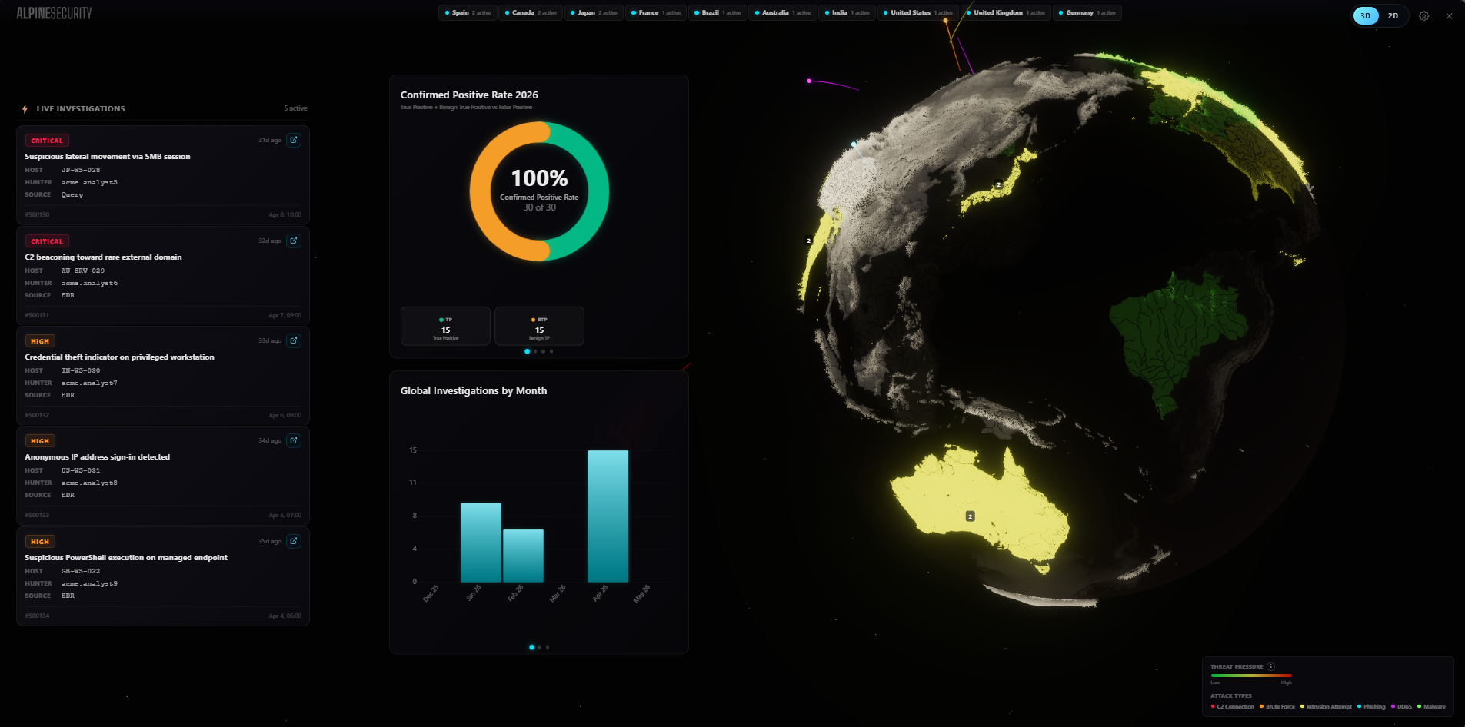
Task: Click the Feb 26 bar in monthly chart
Action: (x=523, y=556)
